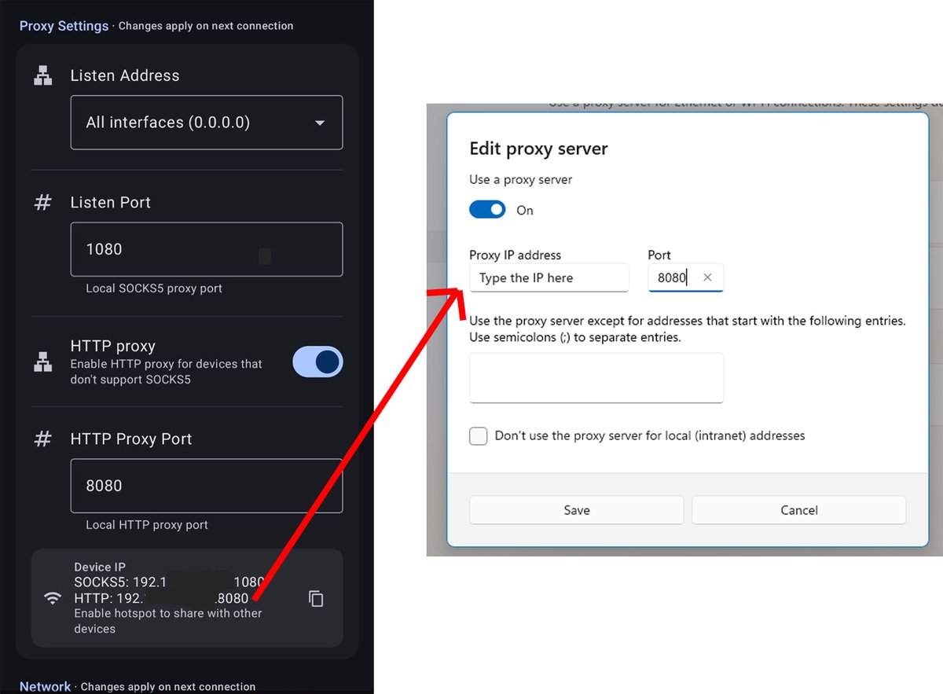
Task: Click the 'Local SOCKS5 proxy port' hint text
Action: [x=154, y=288]
